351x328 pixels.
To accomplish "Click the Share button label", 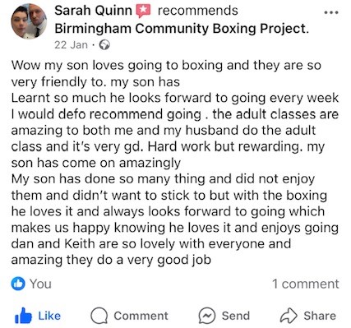I will tap(320, 316).
